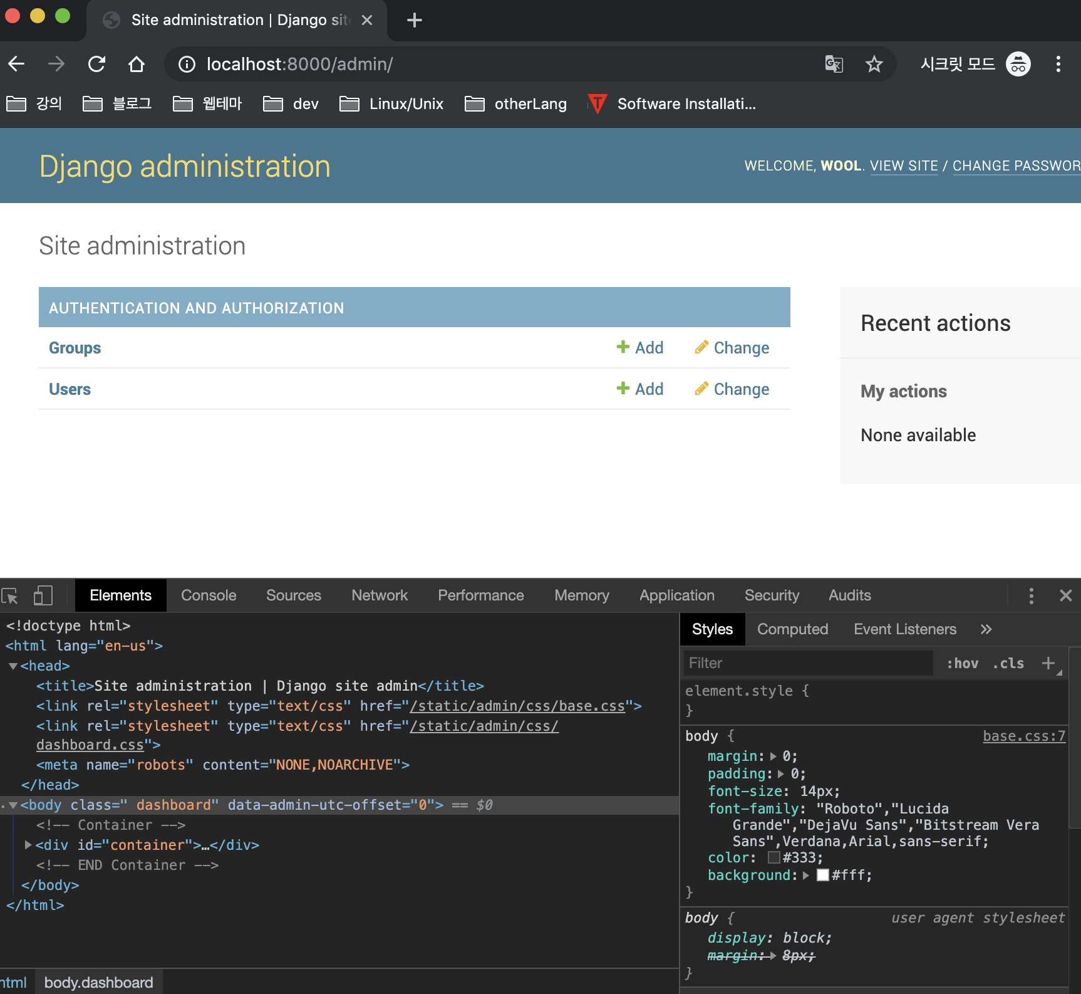Switch to the Event Listeners tab
Screen dimensions: 1081x994
905,629
